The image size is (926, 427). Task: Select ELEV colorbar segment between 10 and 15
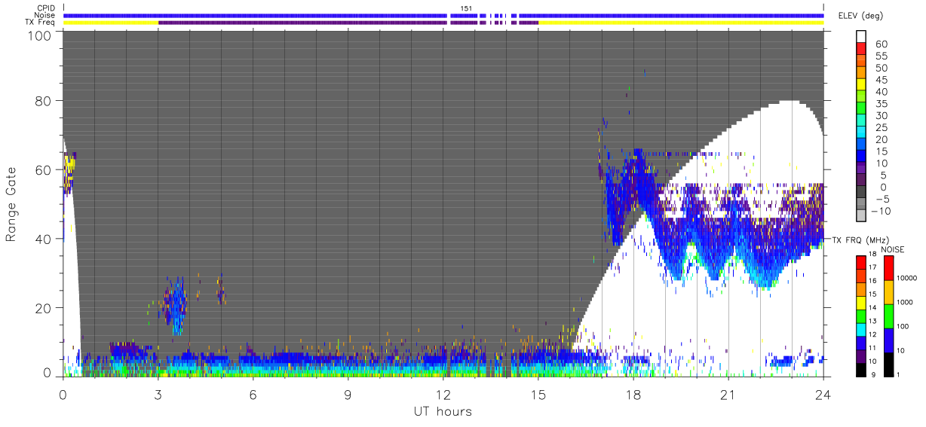863,157
